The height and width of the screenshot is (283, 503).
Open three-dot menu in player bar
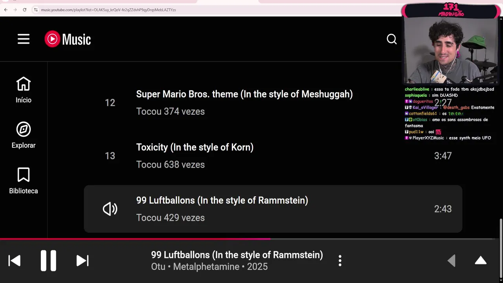coord(340,261)
